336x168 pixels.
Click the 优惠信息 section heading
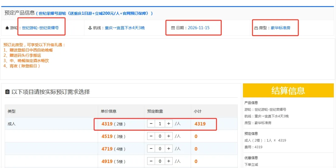click(x=251, y=158)
